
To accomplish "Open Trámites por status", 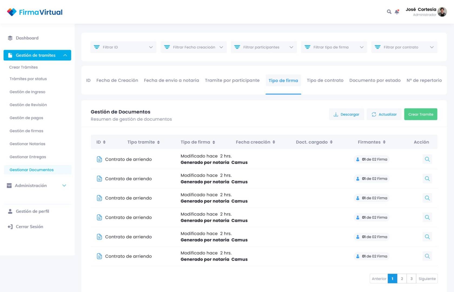I will (28, 79).
